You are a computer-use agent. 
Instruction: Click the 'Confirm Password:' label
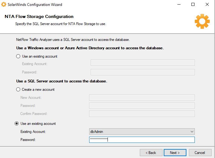click(34, 114)
